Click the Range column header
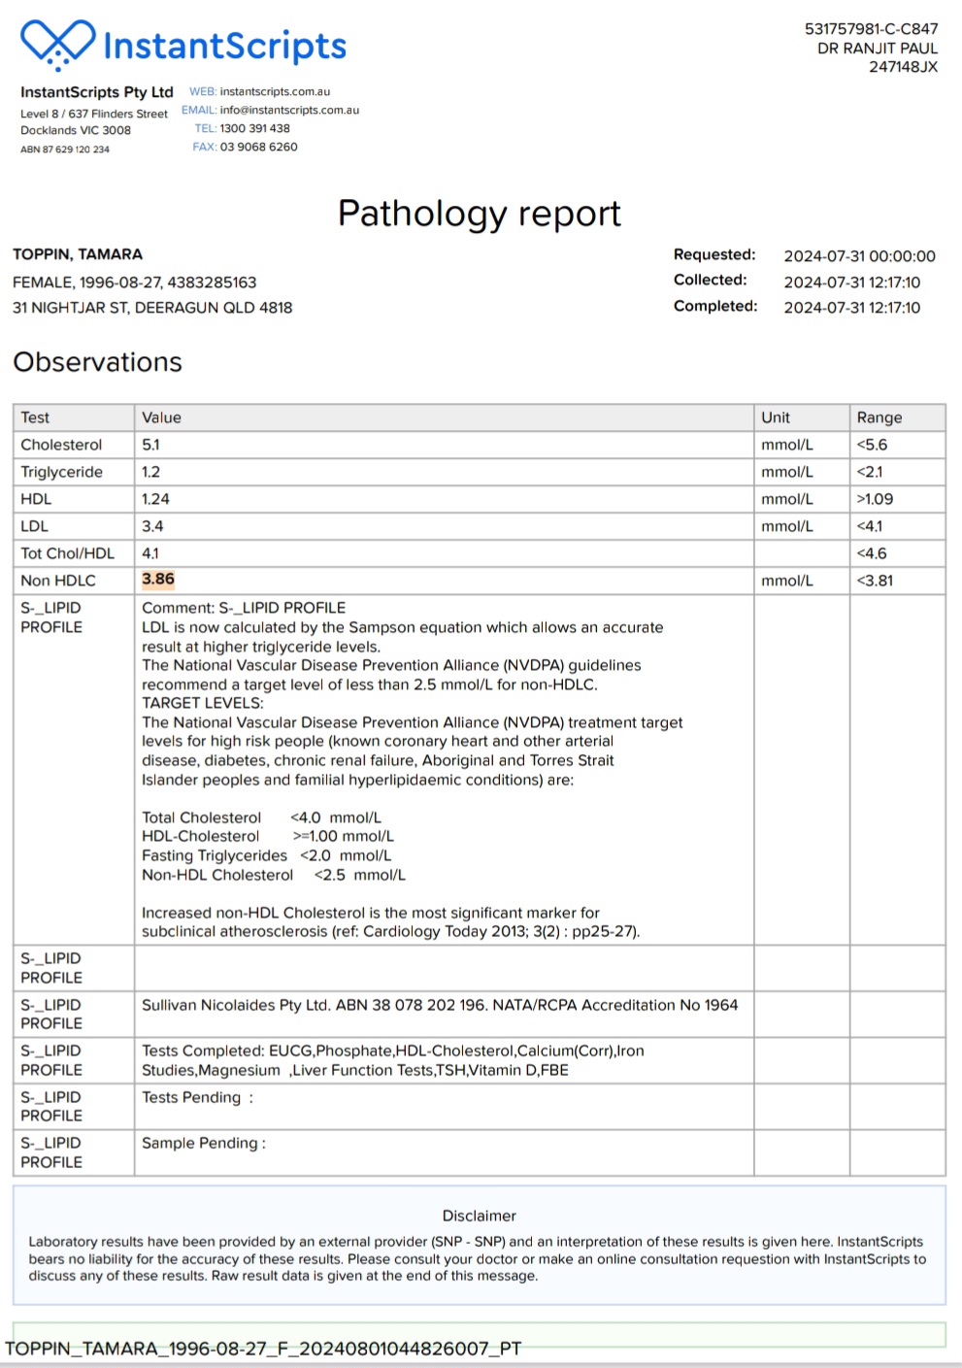Image resolution: width=962 pixels, height=1368 pixels. click(x=879, y=417)
